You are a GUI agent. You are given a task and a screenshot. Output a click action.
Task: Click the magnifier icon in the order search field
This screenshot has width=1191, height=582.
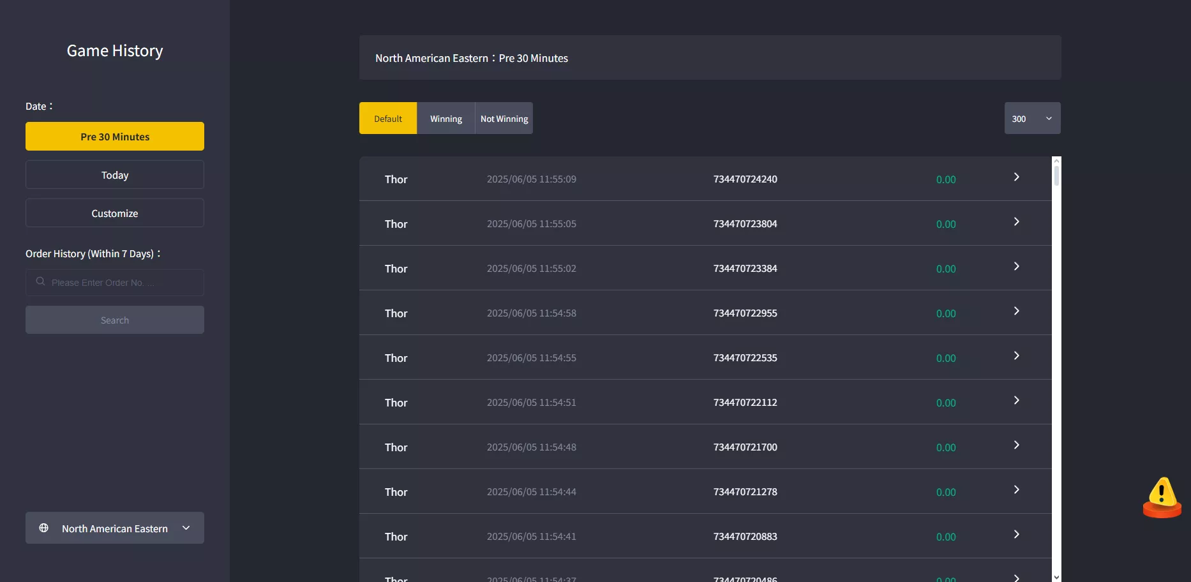(40, 281)
